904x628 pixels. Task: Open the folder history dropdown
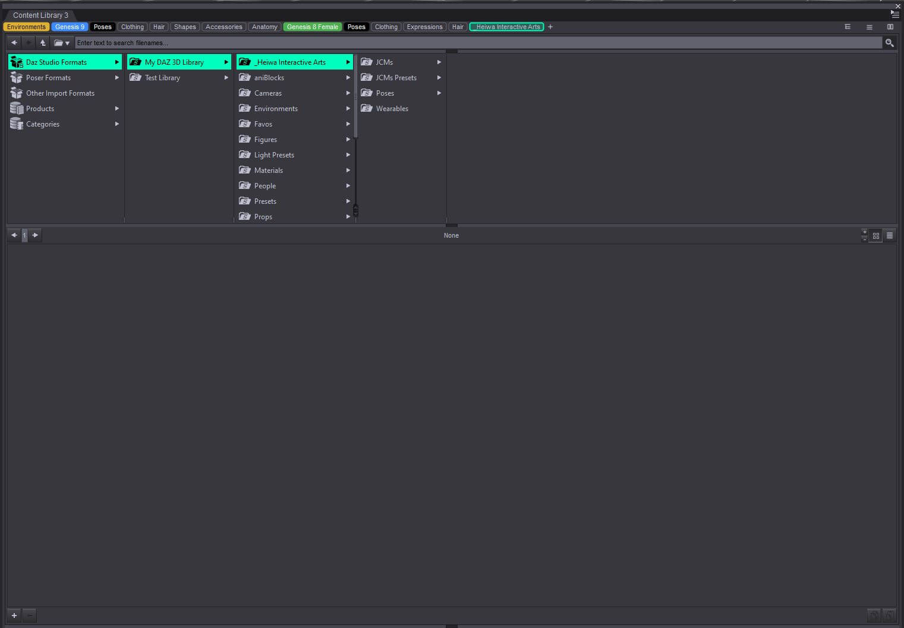[x=62, y=43]
